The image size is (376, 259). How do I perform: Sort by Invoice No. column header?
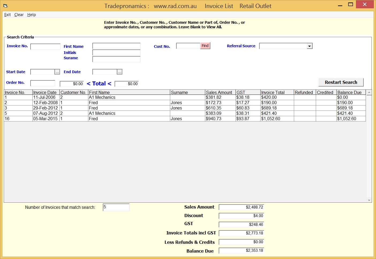pyautogui.click(x=18, y=92)
